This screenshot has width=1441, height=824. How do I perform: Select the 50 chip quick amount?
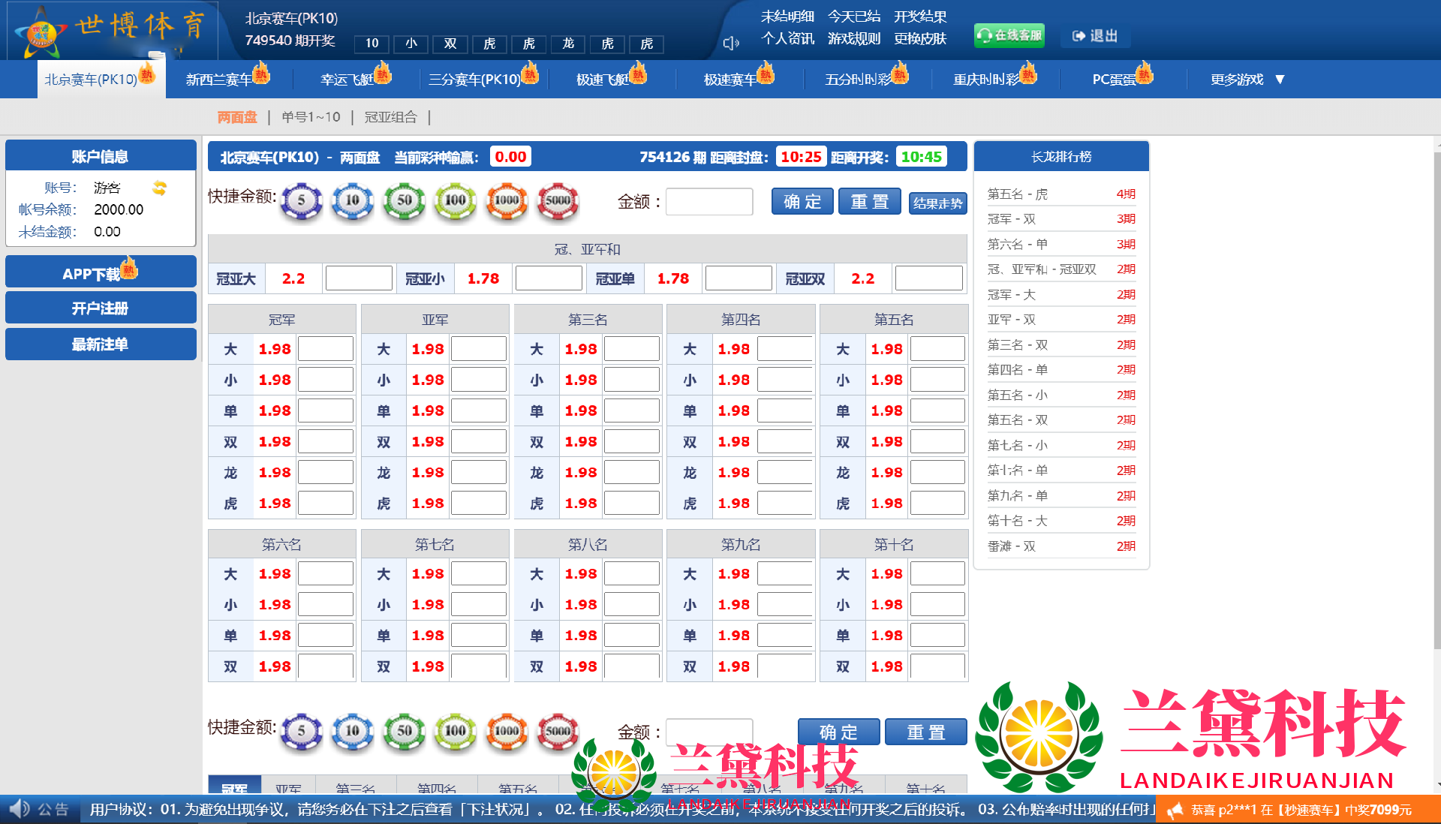tap(404, 201)
